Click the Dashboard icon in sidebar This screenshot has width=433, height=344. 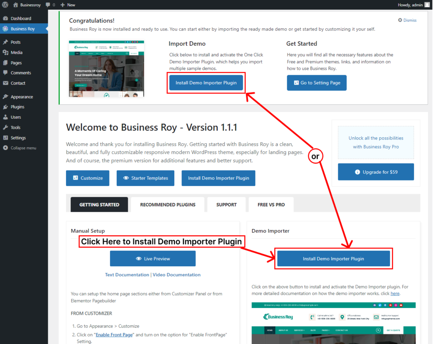click(5, 19)
